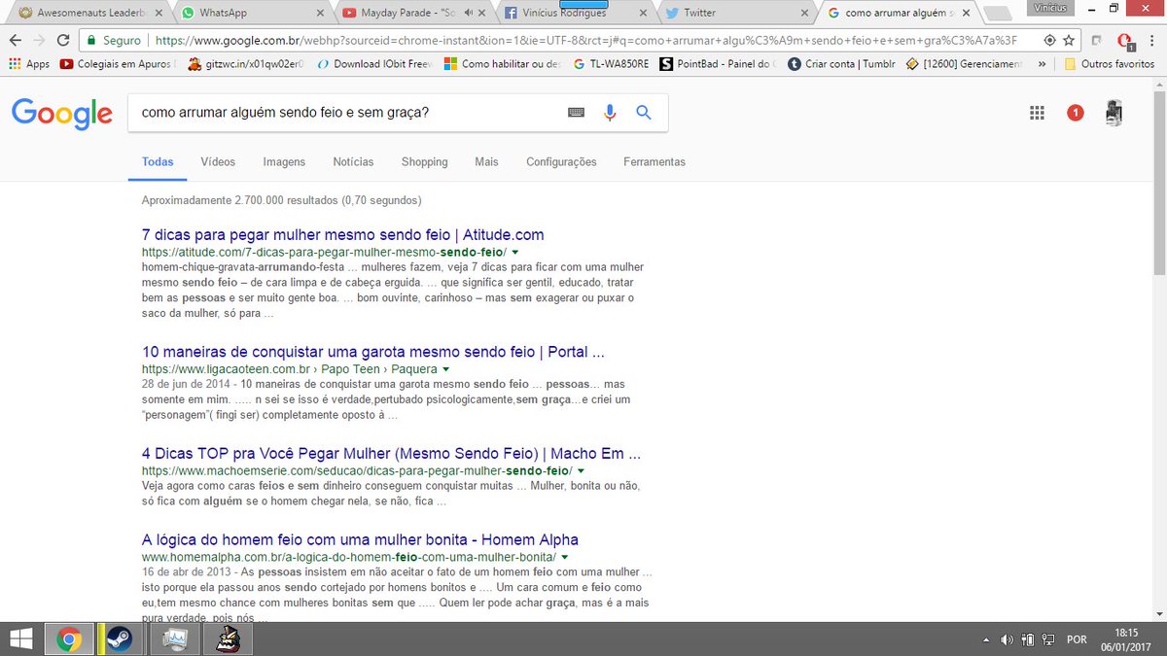This screenshot has height=656, width=1167.
Task: Mute the Mayday Parade tab speaker icon
Action: pyautogui.click(x=470, y=13)
